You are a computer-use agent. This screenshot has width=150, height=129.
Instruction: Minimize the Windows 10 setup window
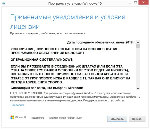coord(129,3)
